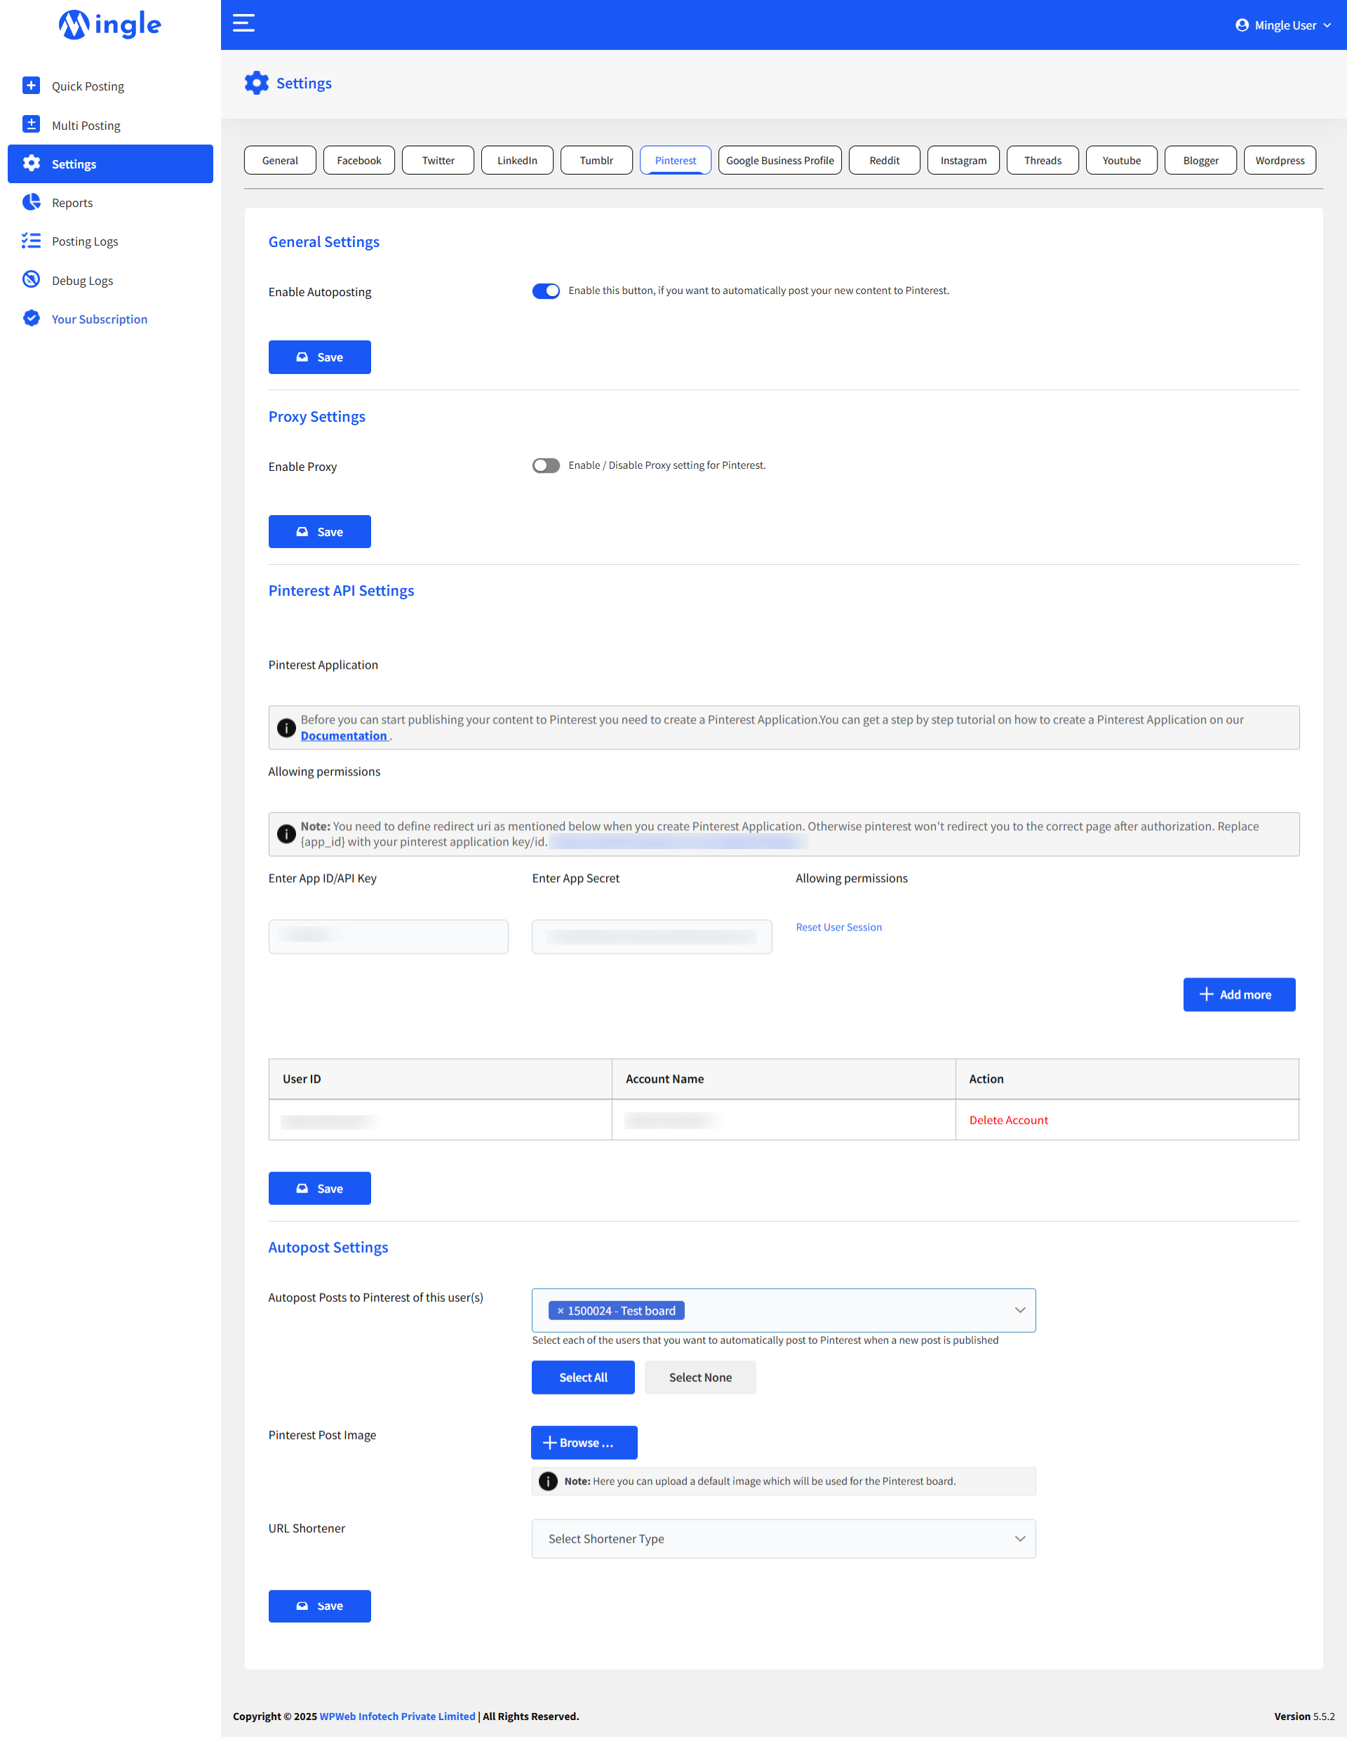The width and height of the screenshot is (1347, 1739).
Task: Expand the Autopost users dropdown
Action: [x=1020, y=1310]
